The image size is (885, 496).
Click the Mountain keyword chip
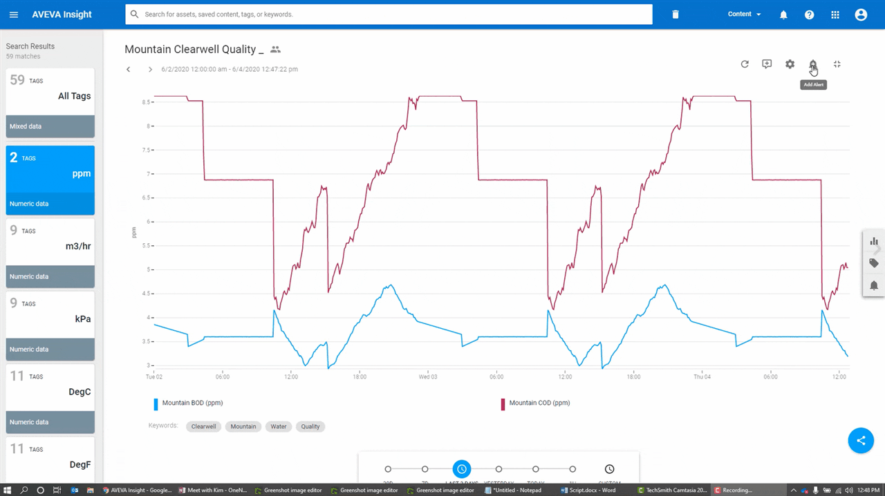243,426
